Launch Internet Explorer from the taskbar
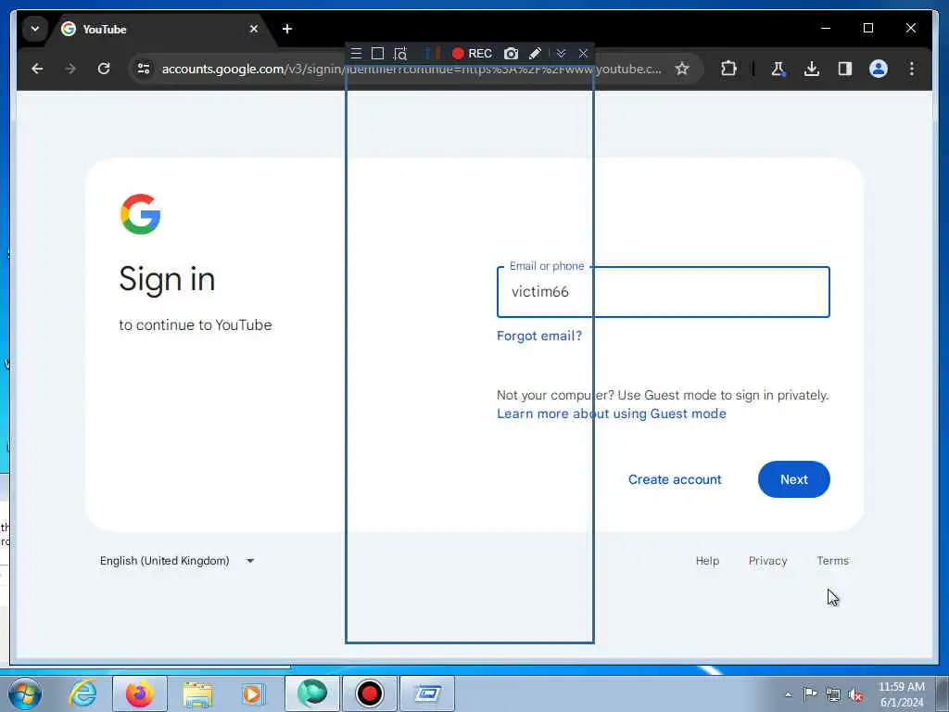This screenshot has height=712, width=949. [82, 693]
